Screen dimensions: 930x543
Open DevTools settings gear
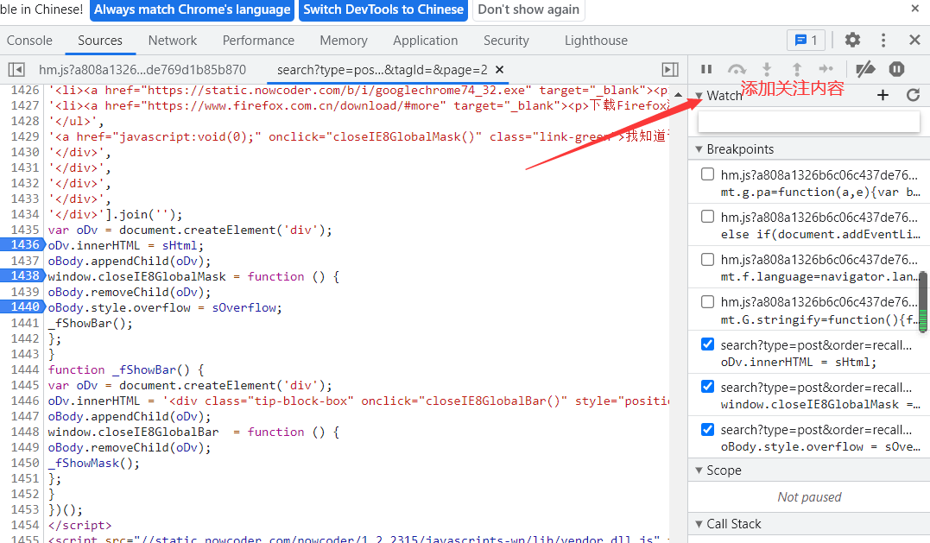[x=852, y=40]
